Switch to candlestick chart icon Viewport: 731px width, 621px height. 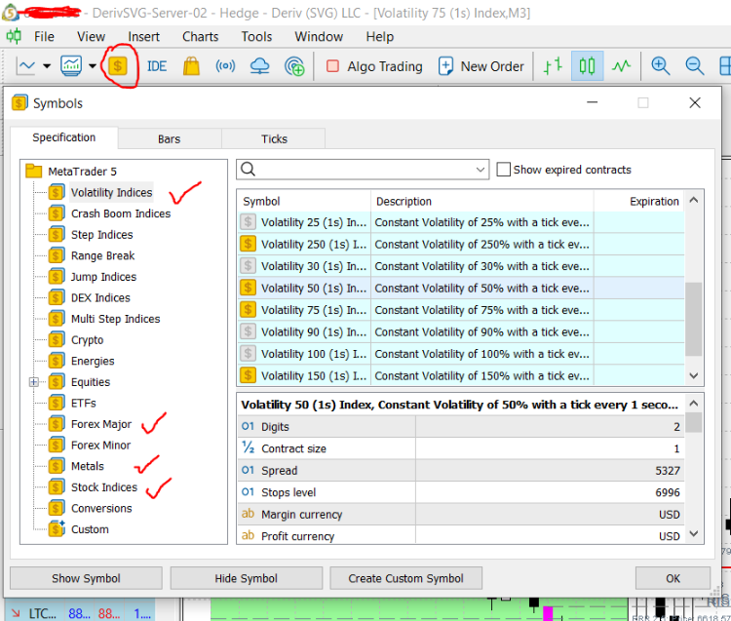click(587, 66)
